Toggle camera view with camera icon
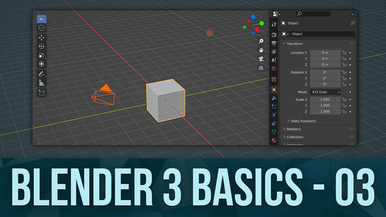The width and height of the screenshot is (386, 217). point(261,59)
